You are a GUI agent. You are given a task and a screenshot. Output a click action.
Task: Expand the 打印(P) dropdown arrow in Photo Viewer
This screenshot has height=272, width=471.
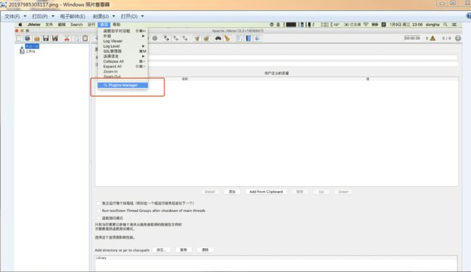[53, 16]
